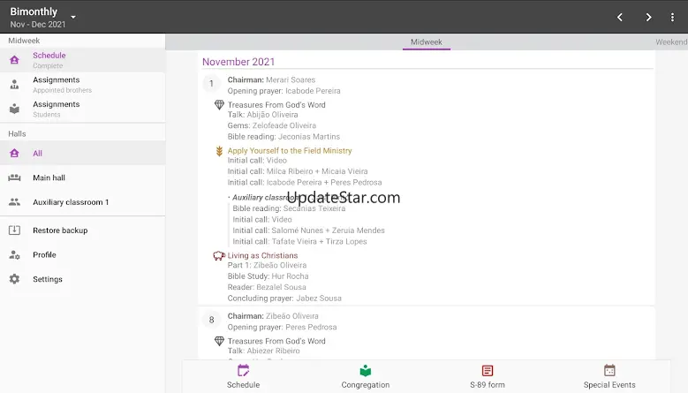Click the first Treasures From God's Word heading
Viewport: 688px width, 393px height.
(276, 105)
